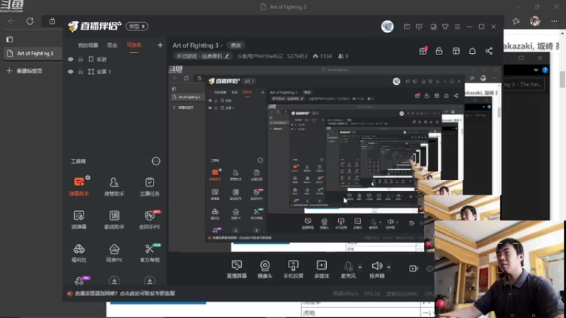The height and width of the screenshot is (318, 566).
Task: Click the user avatar in 直播伴侣 title bar
Action: click(387, 27)
